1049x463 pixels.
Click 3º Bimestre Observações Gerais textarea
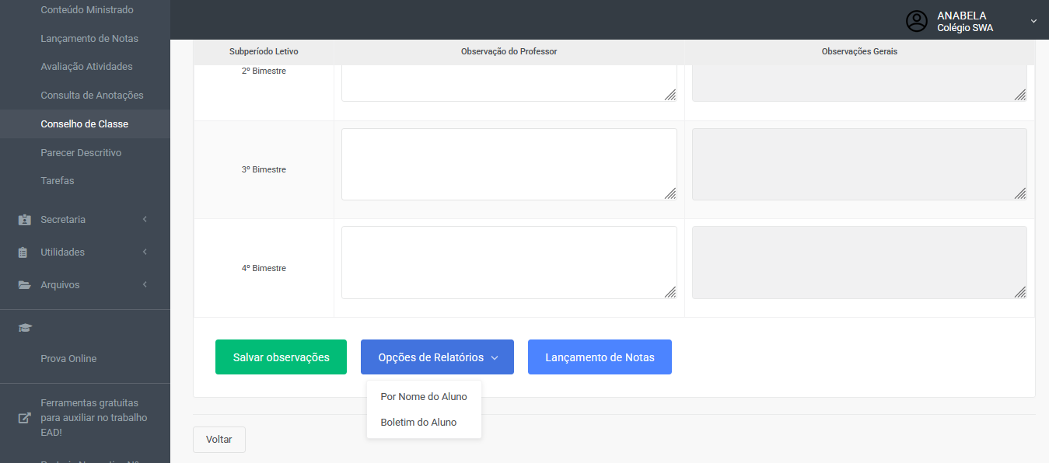(x=859, y=165)
